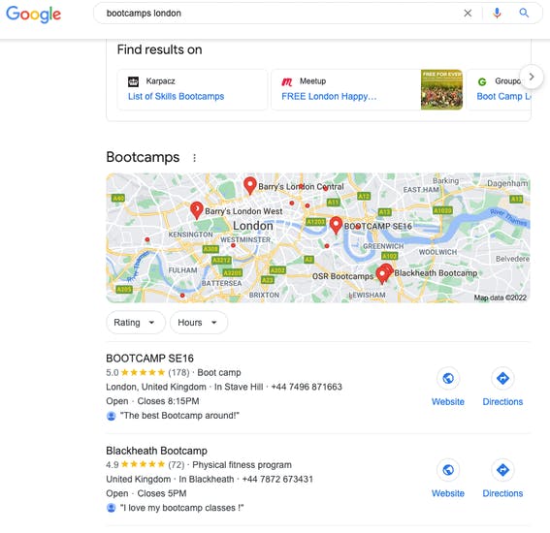Open the Rating filter dropdown

[x=136, y=323]
